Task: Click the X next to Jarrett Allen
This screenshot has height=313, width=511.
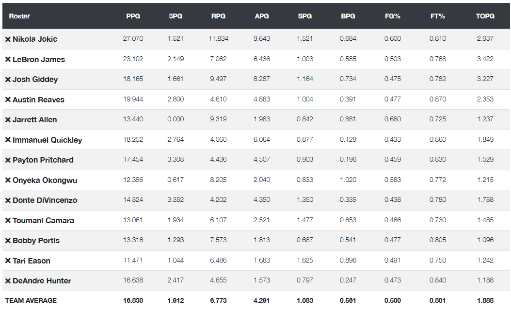Action: pos(8,120)
